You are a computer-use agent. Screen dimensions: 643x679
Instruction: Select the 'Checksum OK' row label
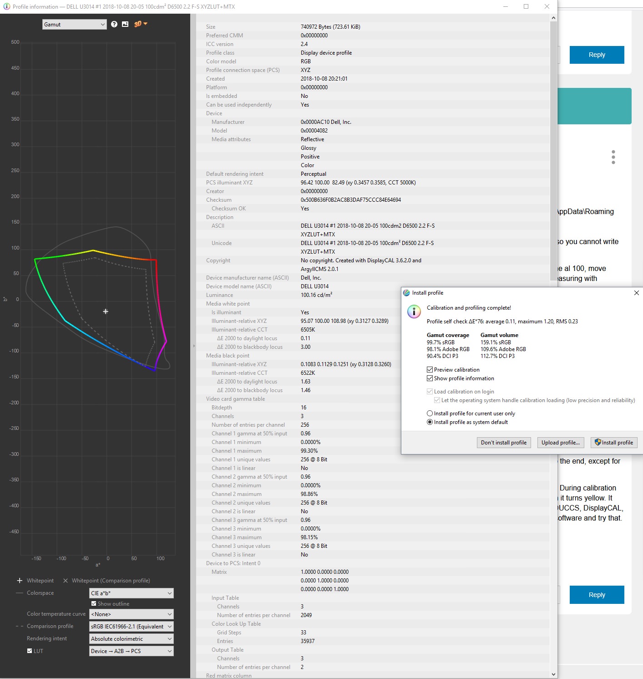click(228, 209)
